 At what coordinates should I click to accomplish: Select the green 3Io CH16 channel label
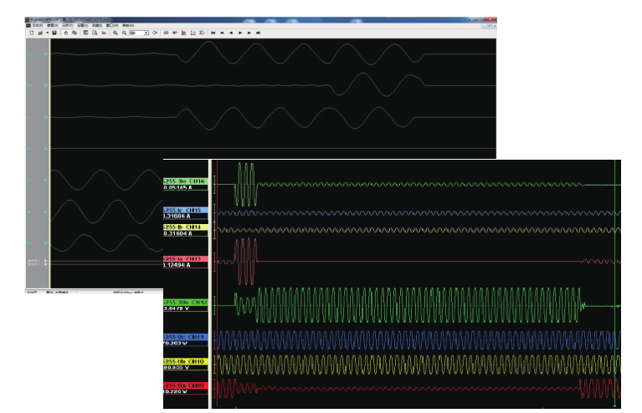click(184, 180)
